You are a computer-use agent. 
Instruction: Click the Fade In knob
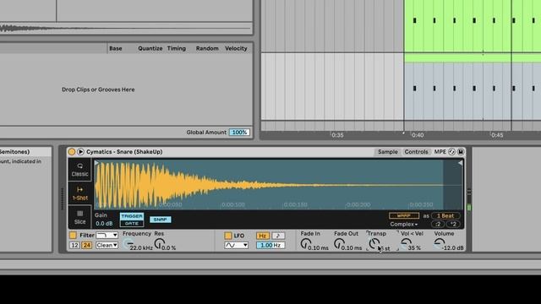[306, 244]
